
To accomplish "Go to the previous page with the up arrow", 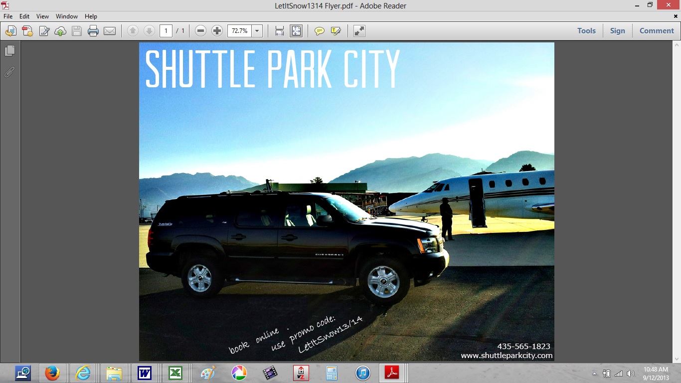I will (x=133, y=31).
